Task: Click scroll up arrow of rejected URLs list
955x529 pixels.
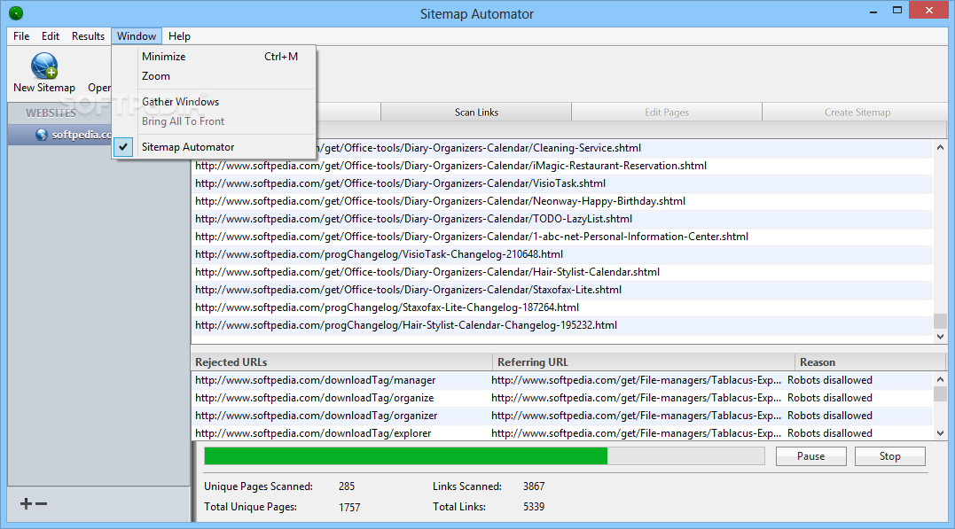Action: click(941, 379)
